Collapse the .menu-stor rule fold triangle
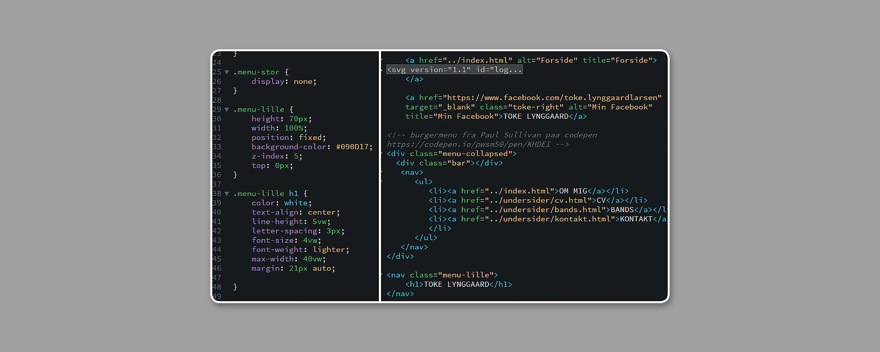The width and height of the screenshot is (880, 352). 227,72
